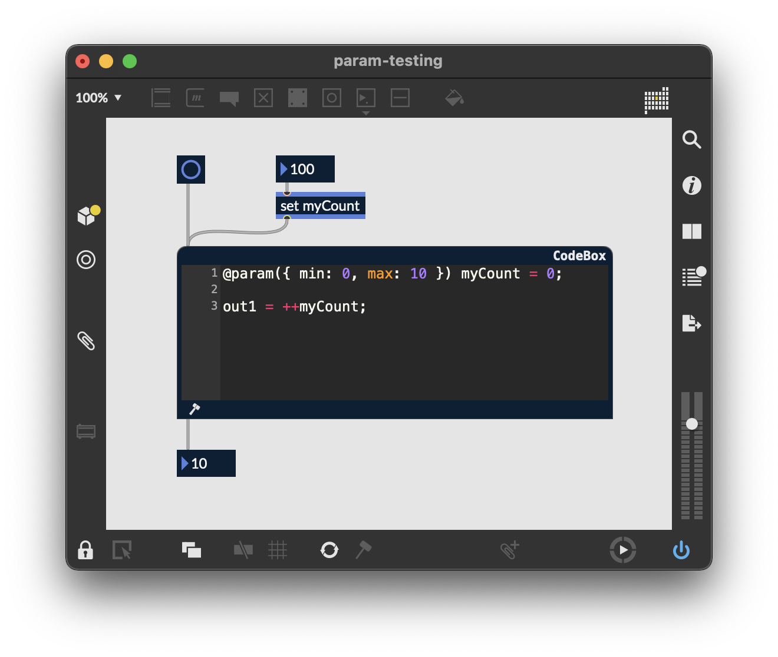Open the calendar grid icon in toolbar

(x=657, y=99)
